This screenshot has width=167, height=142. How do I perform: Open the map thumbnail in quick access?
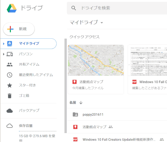[x=96, y=60]
